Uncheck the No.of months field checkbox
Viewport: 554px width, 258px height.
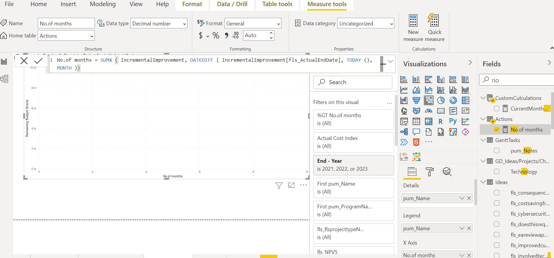point(497,129)
